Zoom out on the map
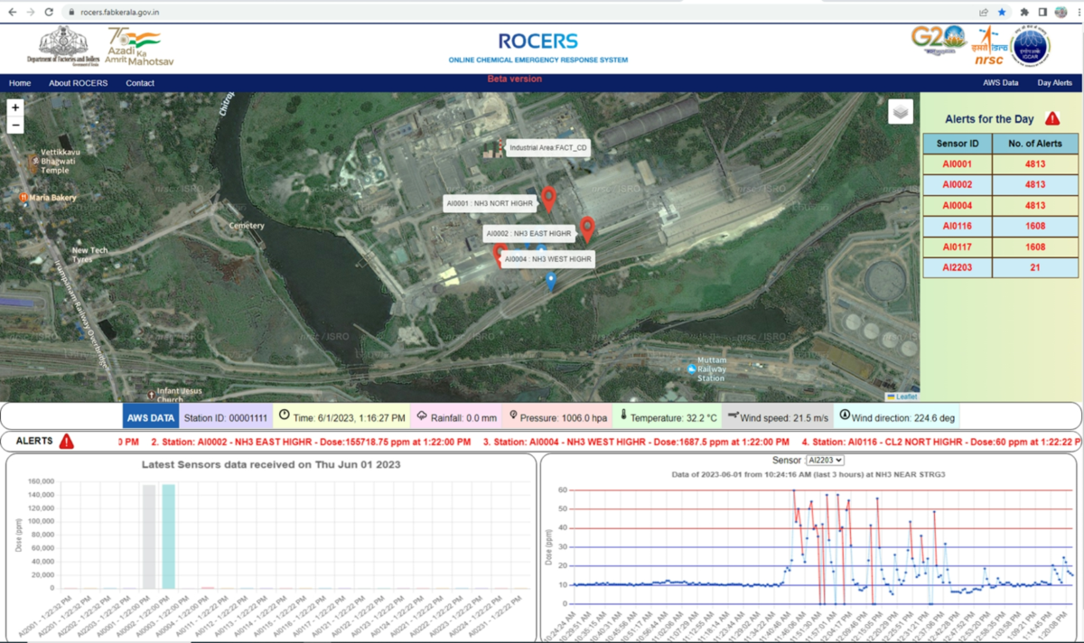This screenshot has width=1084, height=643. (x=15, y=125)
